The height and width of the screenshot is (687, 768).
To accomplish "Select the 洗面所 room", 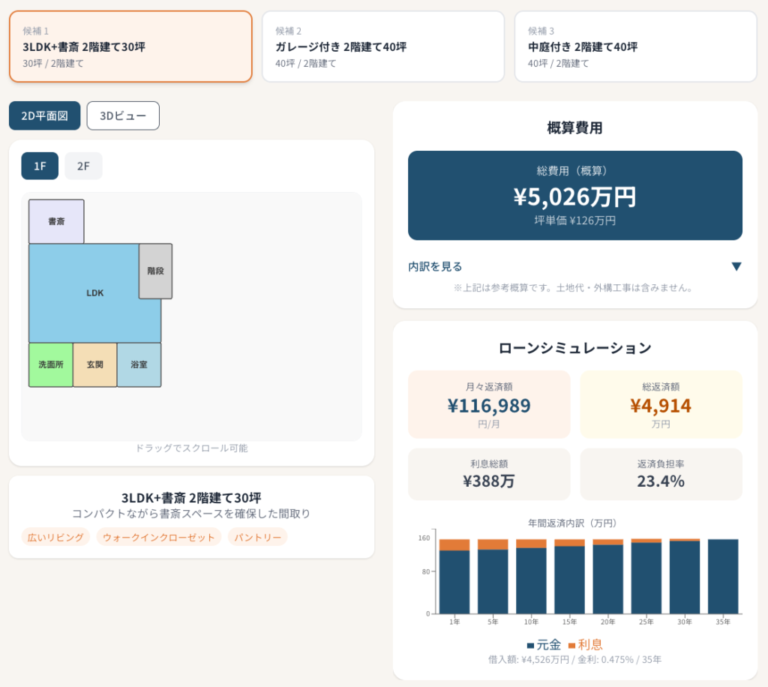I will click(51, 364).
